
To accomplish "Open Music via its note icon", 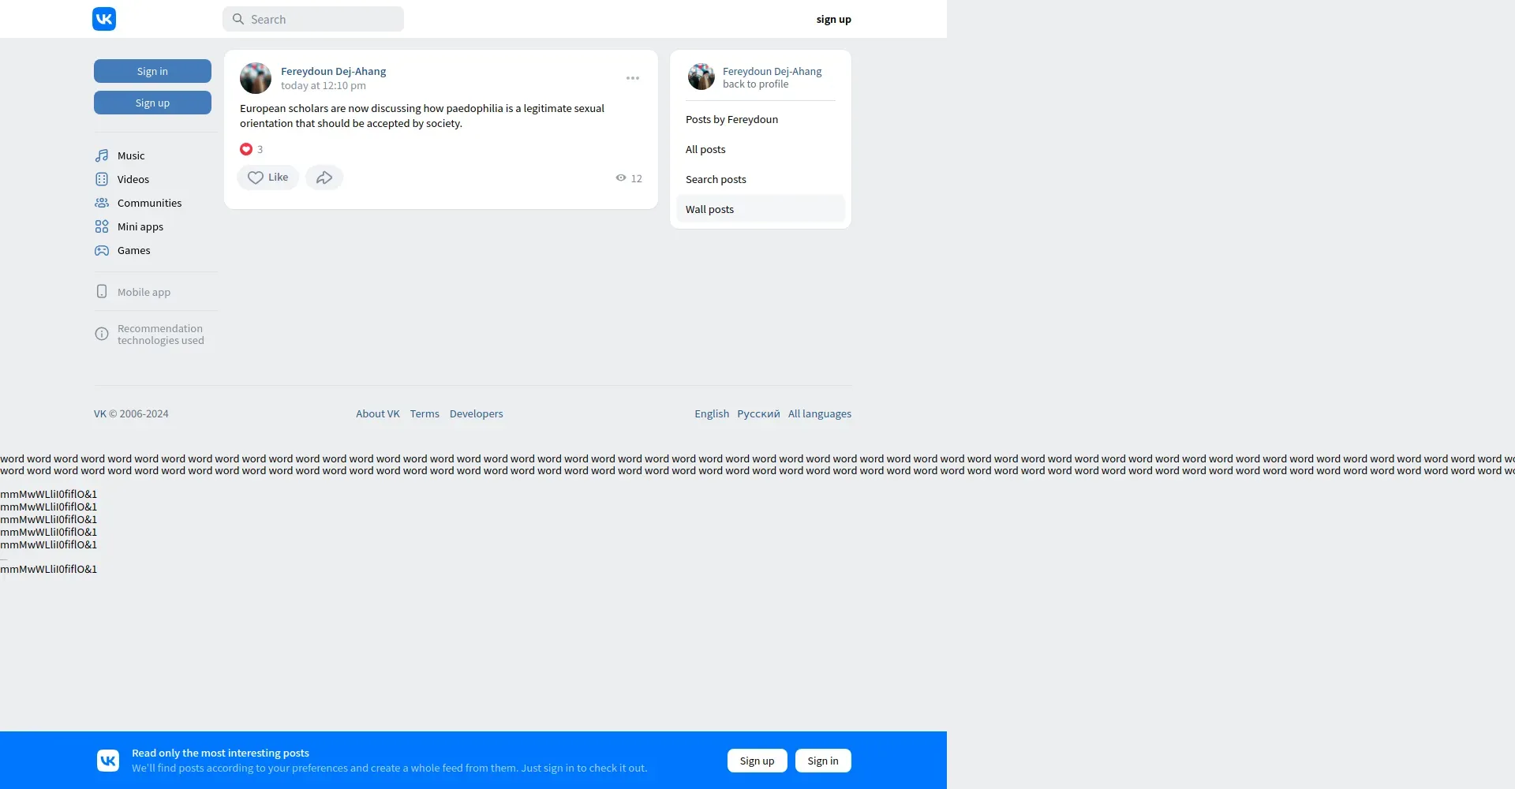I will (x=102, y=155).
